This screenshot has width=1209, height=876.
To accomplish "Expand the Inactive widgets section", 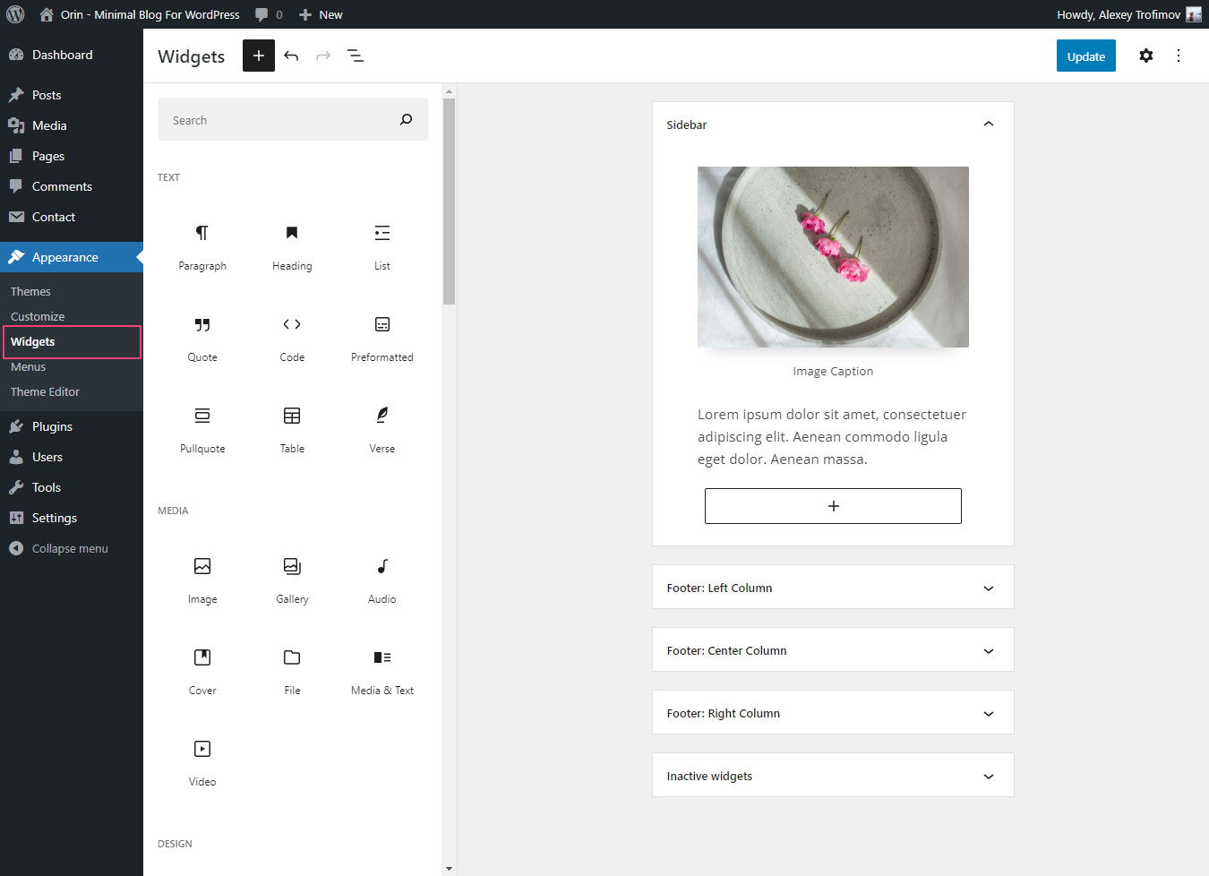I will point(988,775).
